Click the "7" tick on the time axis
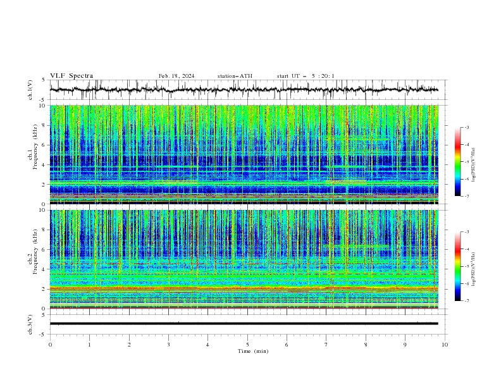 [x=326, y=345]
